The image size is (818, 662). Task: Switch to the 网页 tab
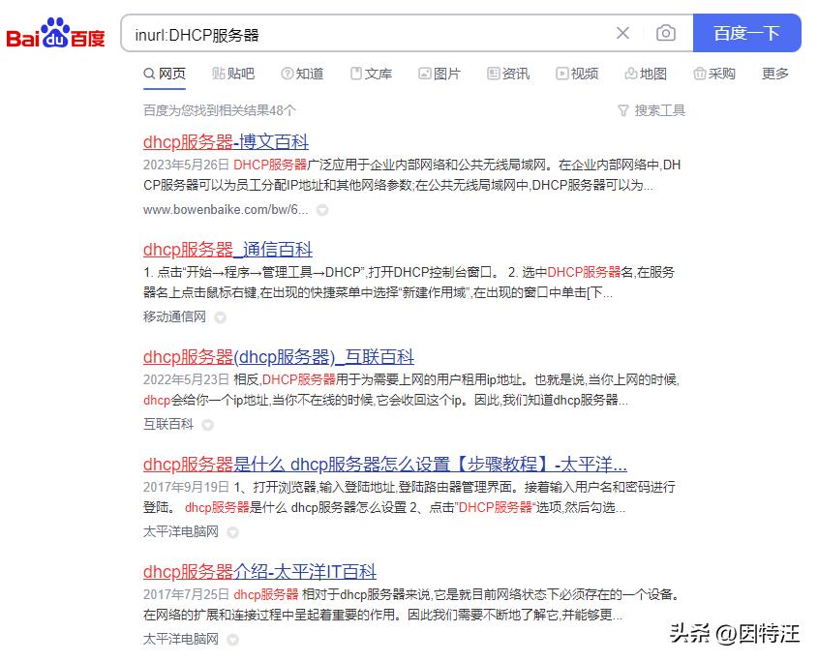165,73
